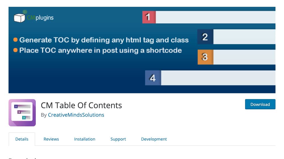Viewport: 284px width, 159px height.
Task: Click the red number 1 block
Action: 149,17
